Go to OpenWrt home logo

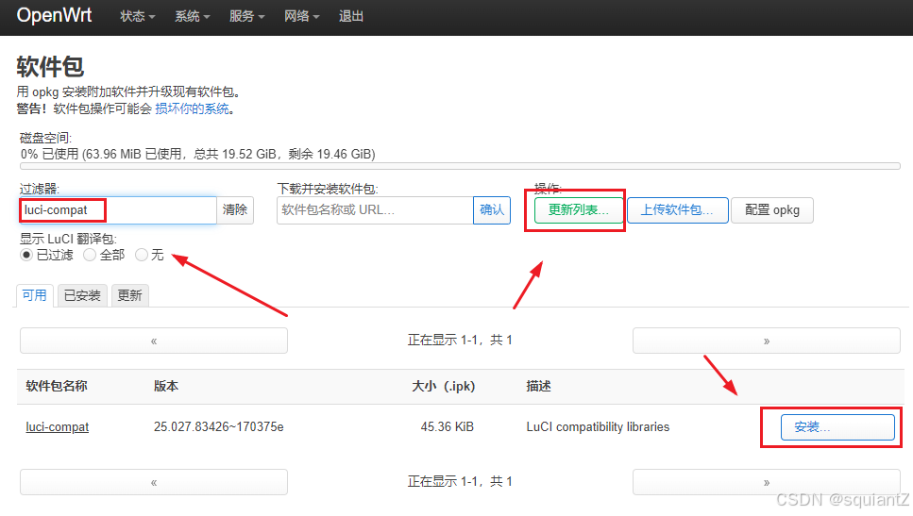pos(54,15)
